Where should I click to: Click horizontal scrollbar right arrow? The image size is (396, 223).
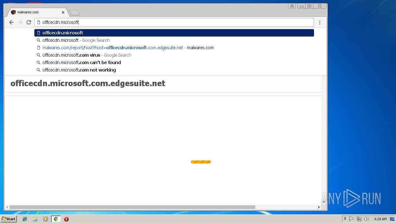tap(319, 207)
